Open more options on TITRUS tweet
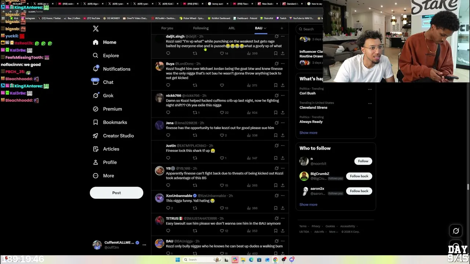 click(282, 219)
